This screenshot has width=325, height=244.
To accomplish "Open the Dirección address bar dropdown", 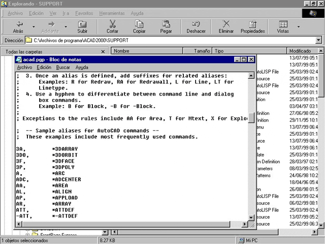I will point(318,40).
